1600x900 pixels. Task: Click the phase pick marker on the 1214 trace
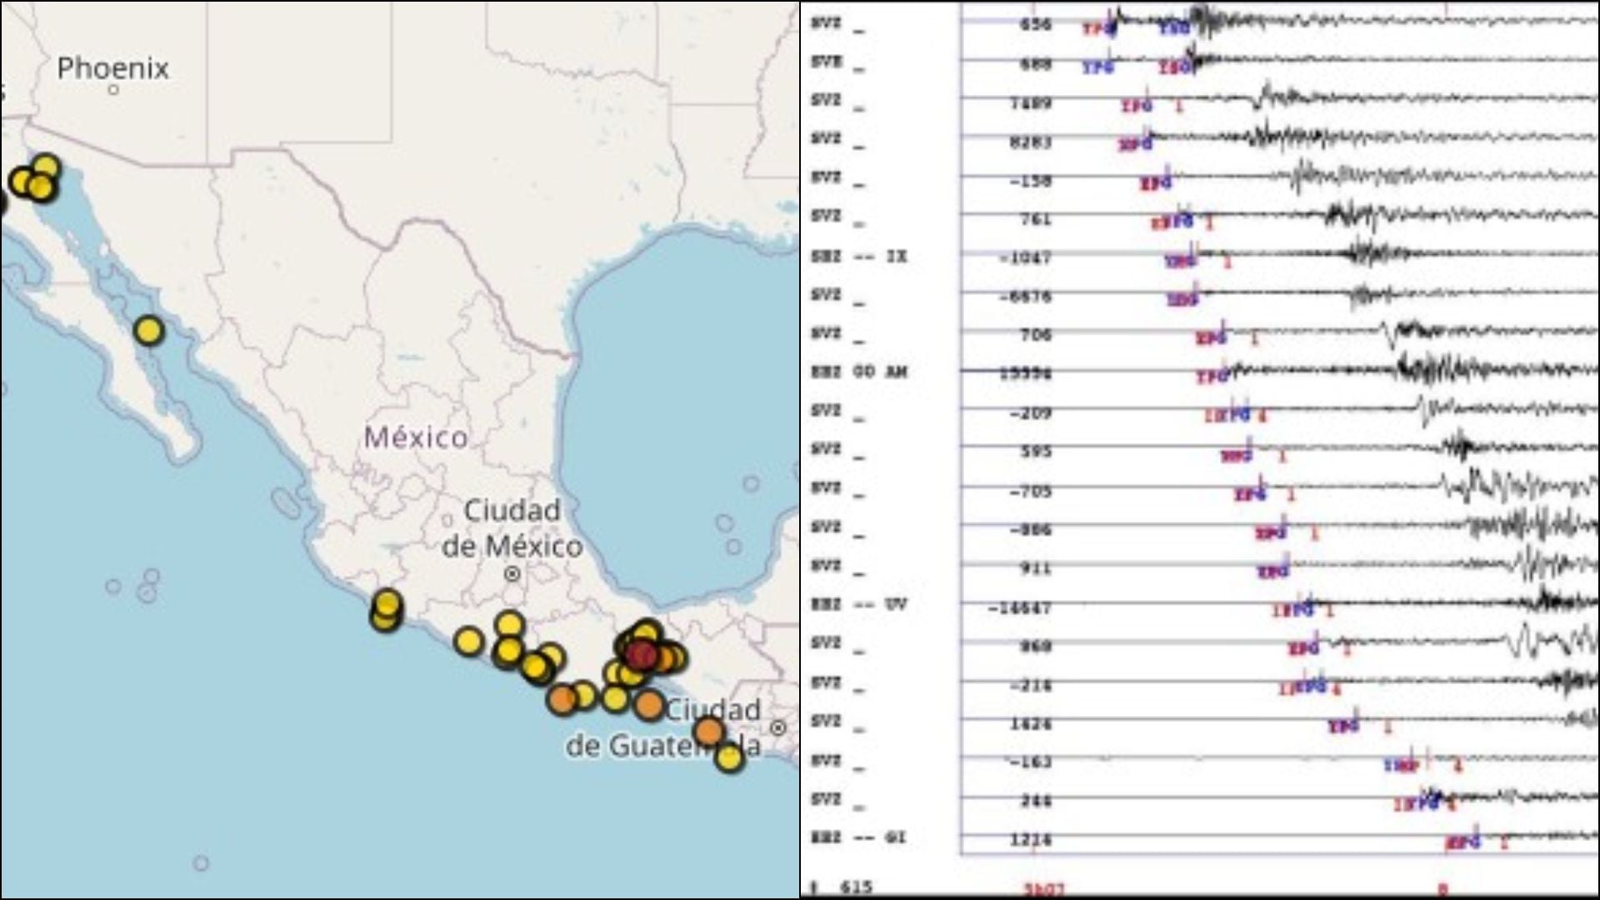[x=1464, y=842]
